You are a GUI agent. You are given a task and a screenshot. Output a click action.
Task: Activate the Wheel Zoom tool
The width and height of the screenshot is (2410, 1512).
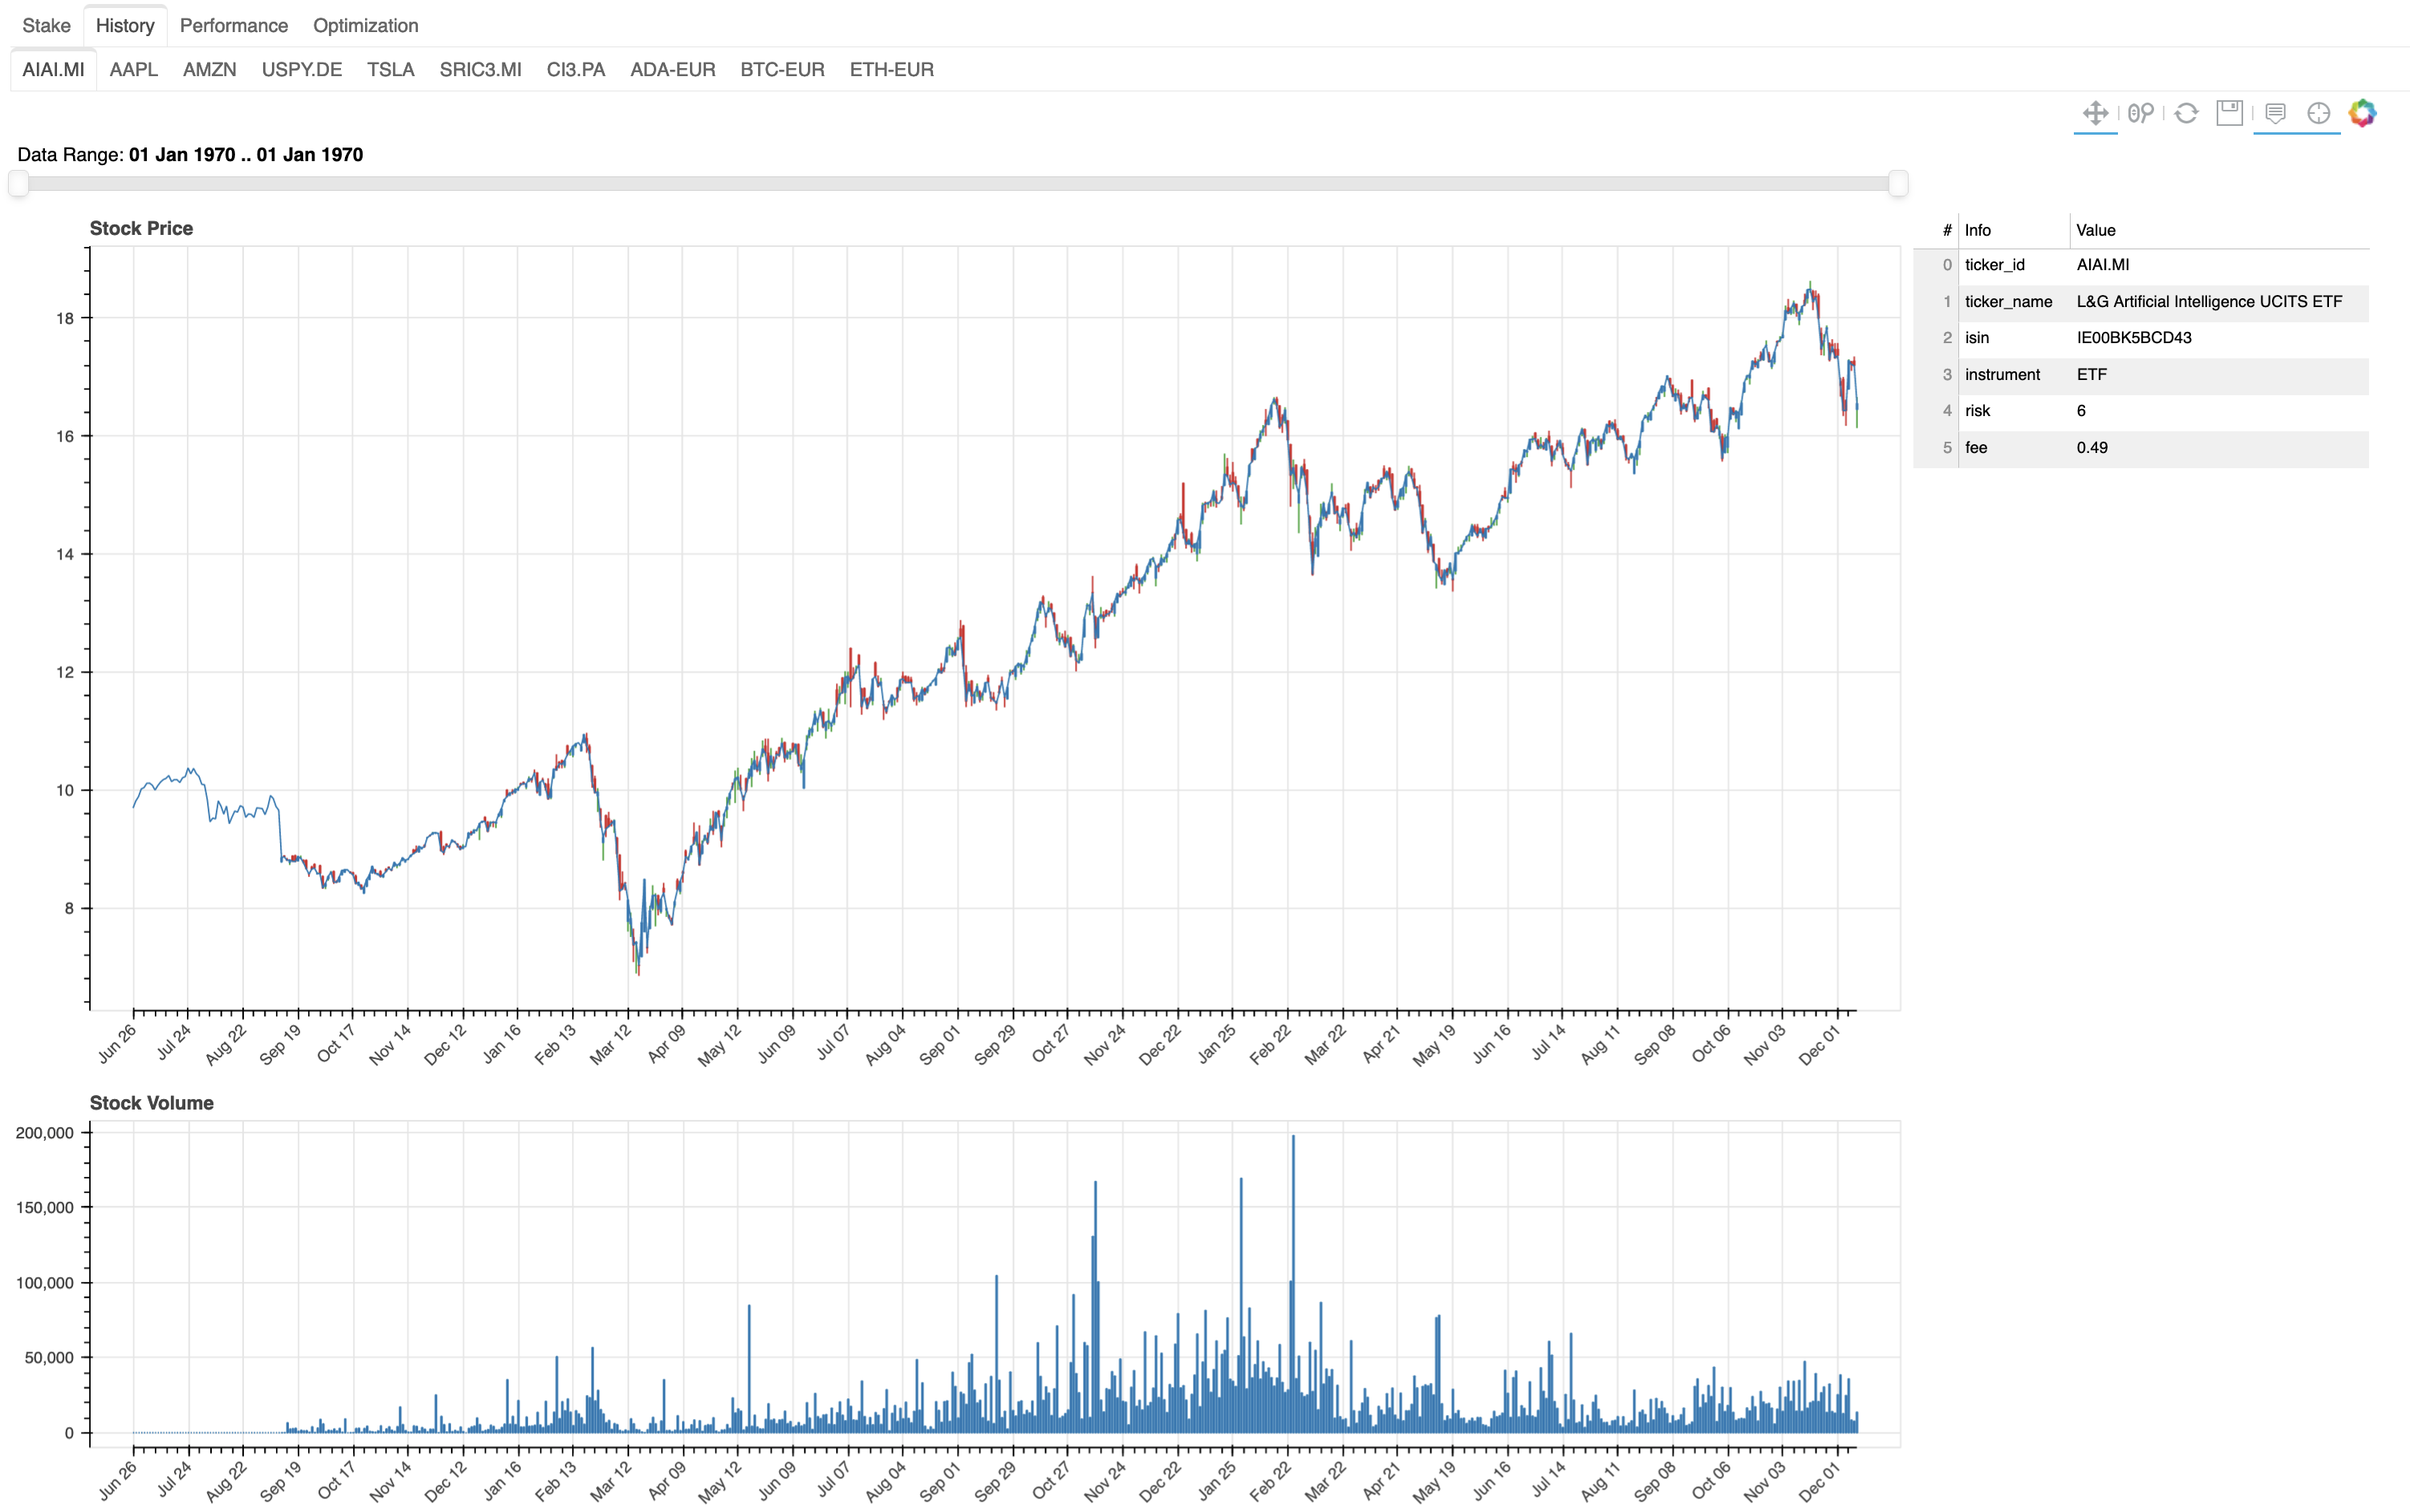(x=2140, y=113)
